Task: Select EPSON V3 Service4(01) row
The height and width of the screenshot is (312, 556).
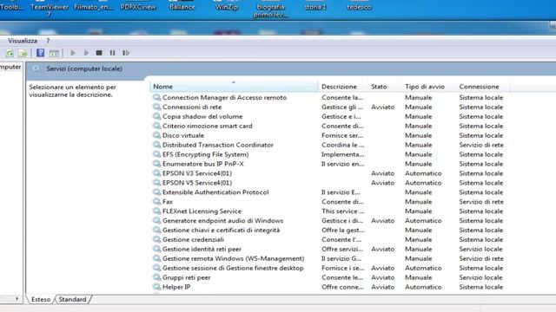Action: coord(197,173)
